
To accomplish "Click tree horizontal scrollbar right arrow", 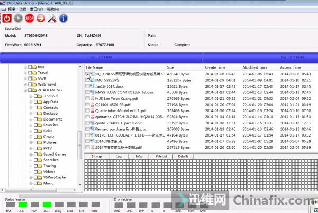I will pos(75,190).
